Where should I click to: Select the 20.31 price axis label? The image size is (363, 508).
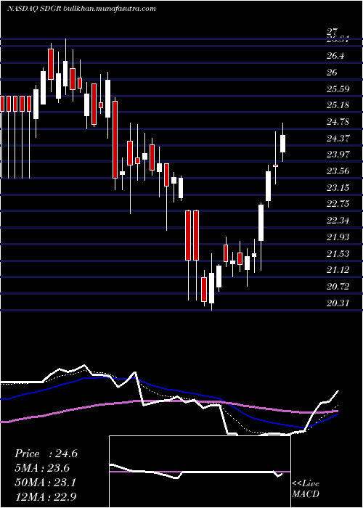coord(338,303)
